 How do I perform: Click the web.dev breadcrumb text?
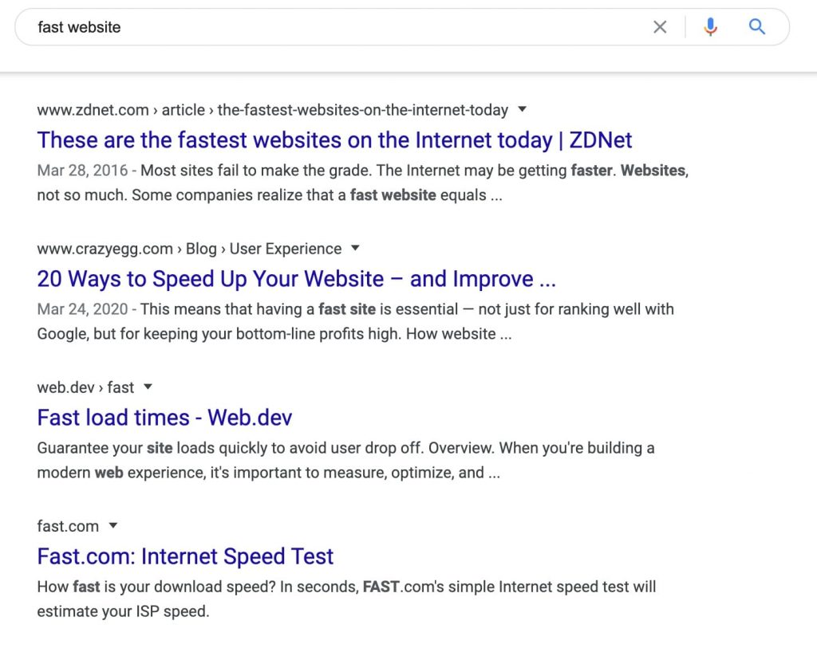click(x=66, y=387)
